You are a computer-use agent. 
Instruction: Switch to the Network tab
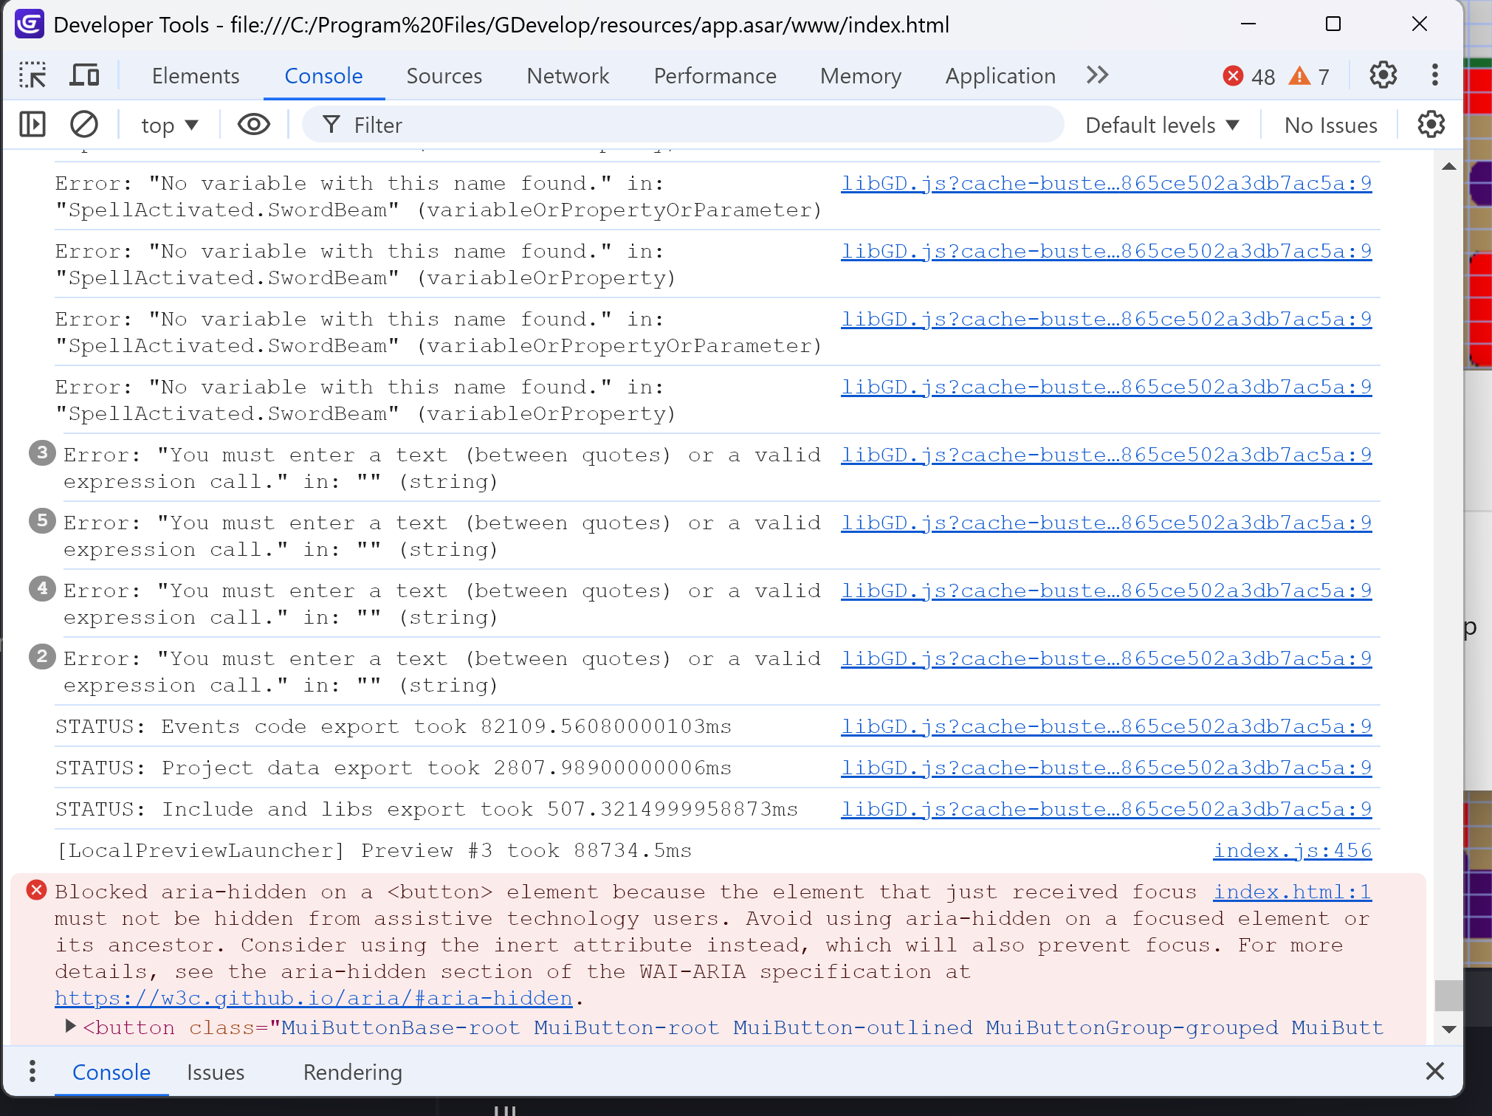pos(567,75)
